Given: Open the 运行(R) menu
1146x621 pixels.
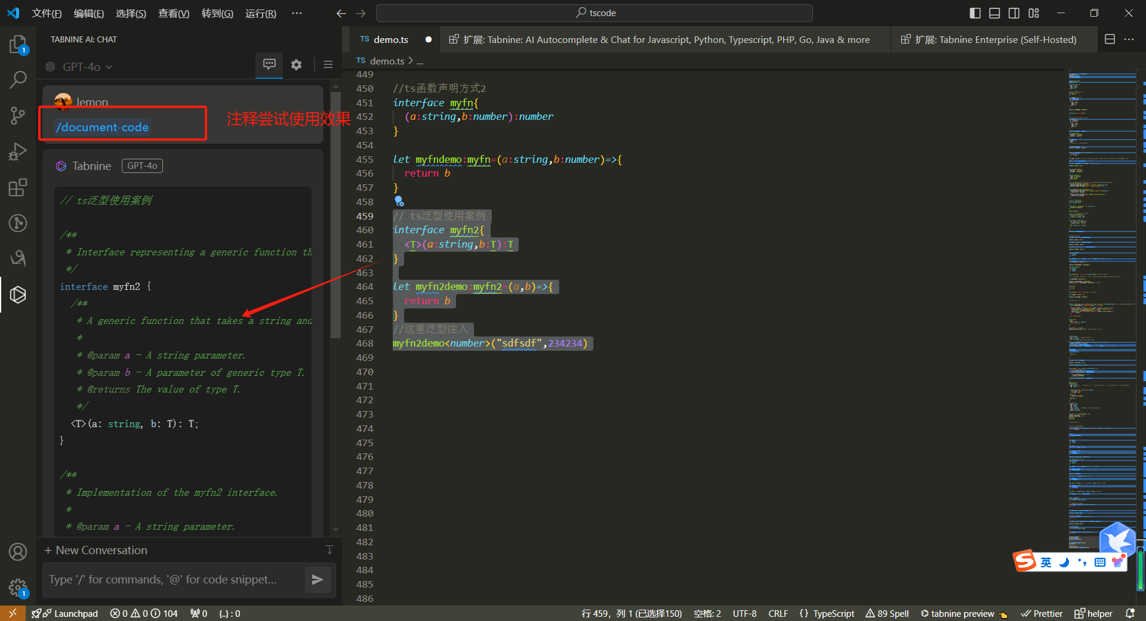Looking at the screenshot, I should click(x=261, y=13).
